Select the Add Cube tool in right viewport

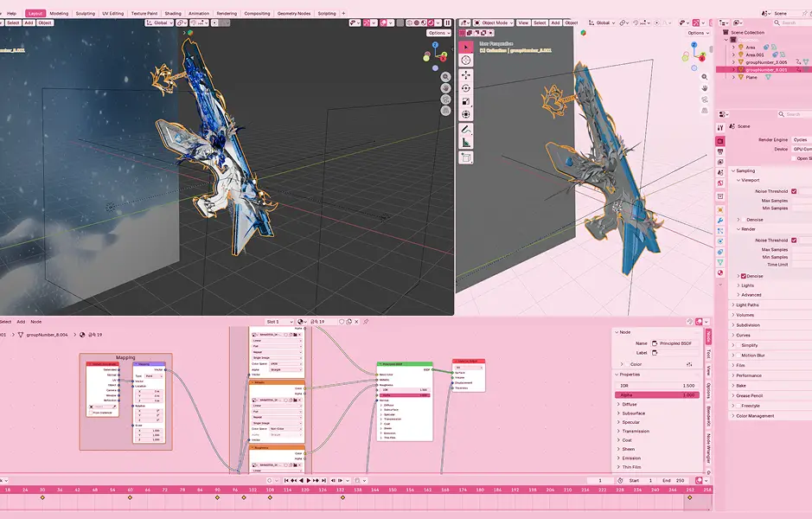[466, 157]
